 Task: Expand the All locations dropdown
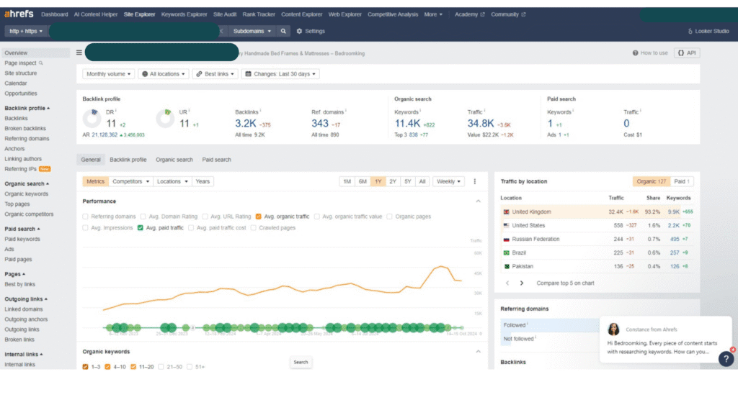pyautogui.click(x=164, y=74)
